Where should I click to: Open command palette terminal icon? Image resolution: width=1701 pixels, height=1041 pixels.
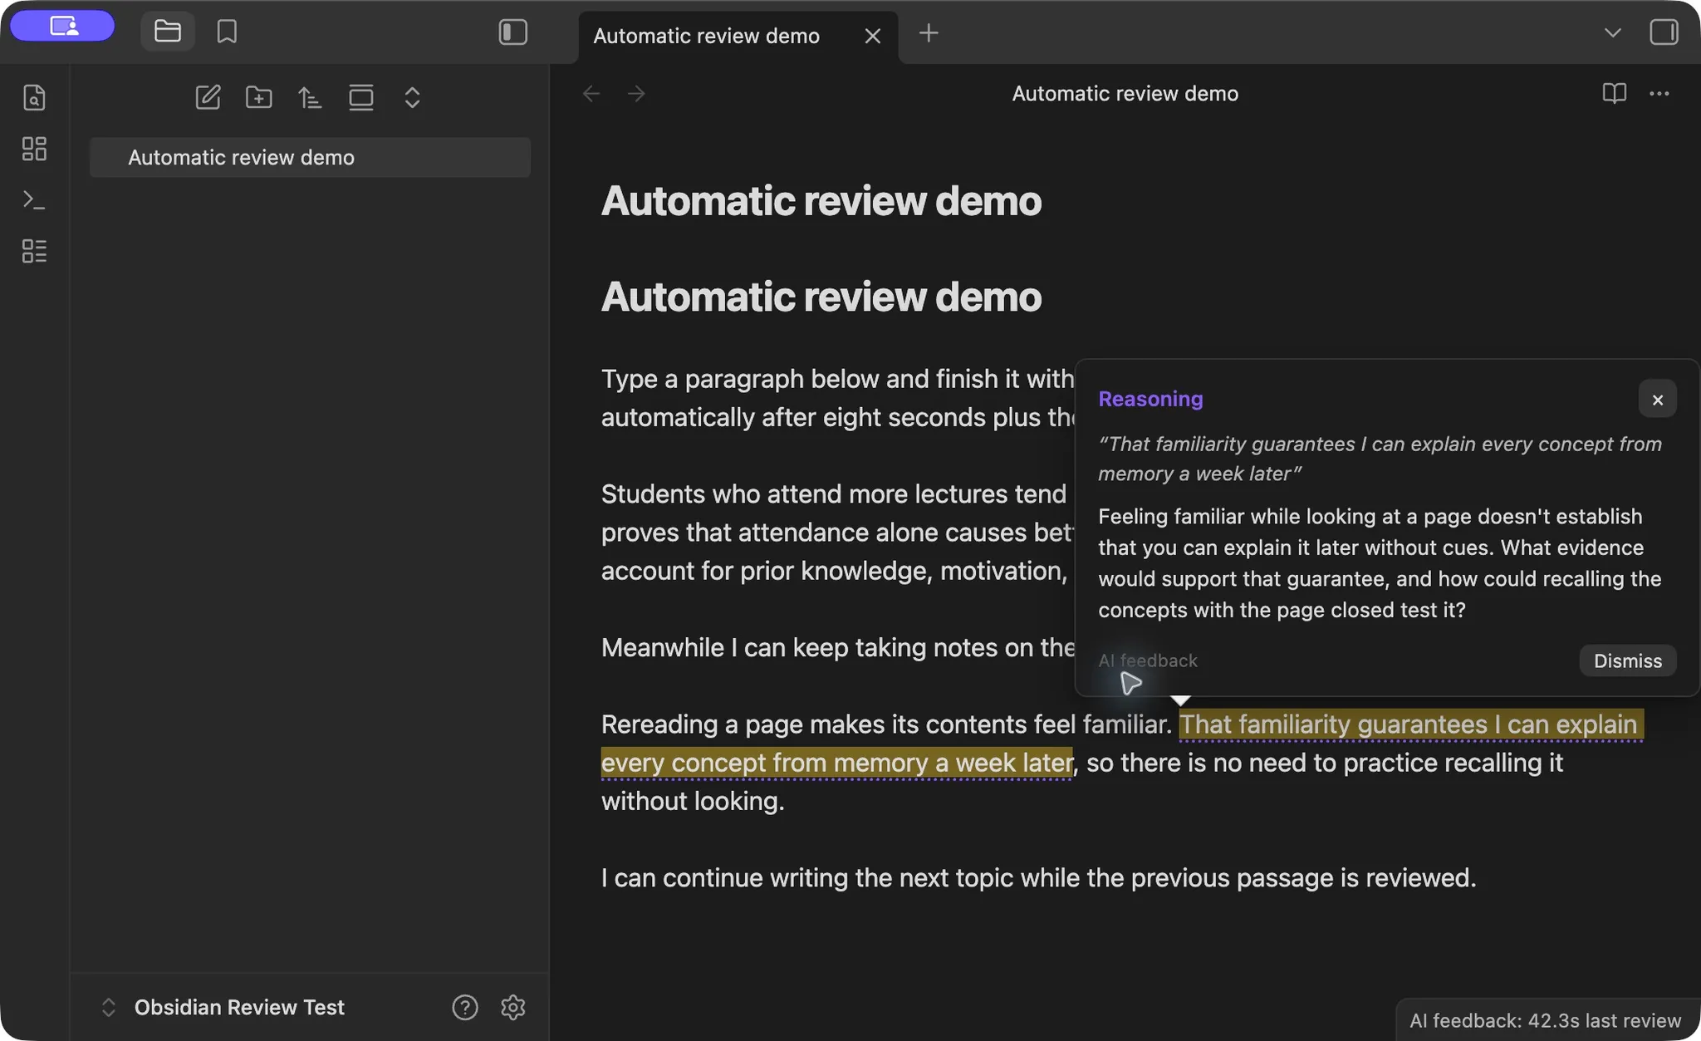coord(34,200)
